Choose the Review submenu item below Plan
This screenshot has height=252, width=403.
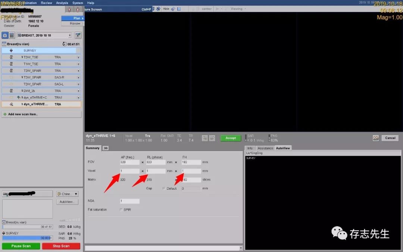point(72,24)
